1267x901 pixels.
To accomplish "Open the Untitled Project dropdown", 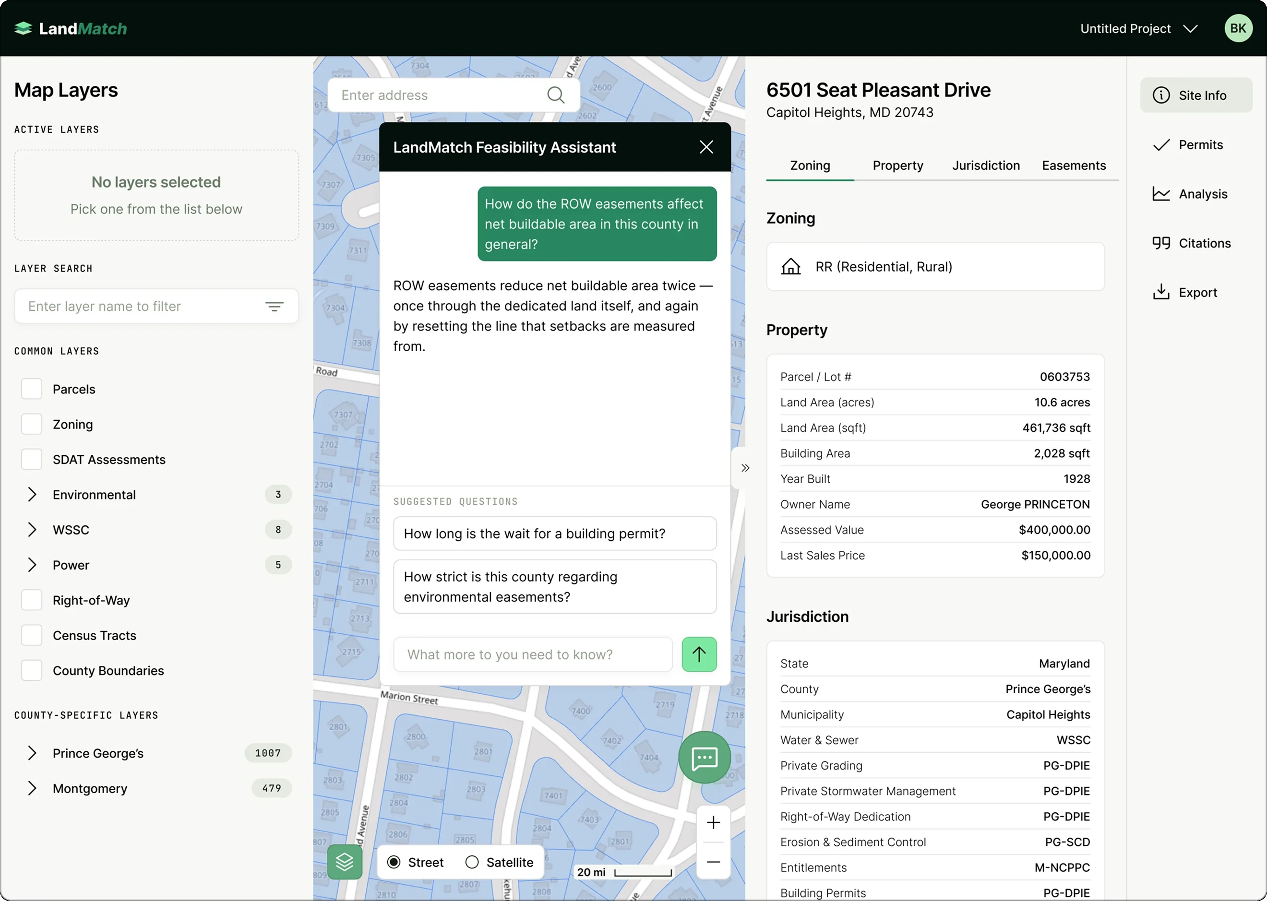I will point(1138,29).
